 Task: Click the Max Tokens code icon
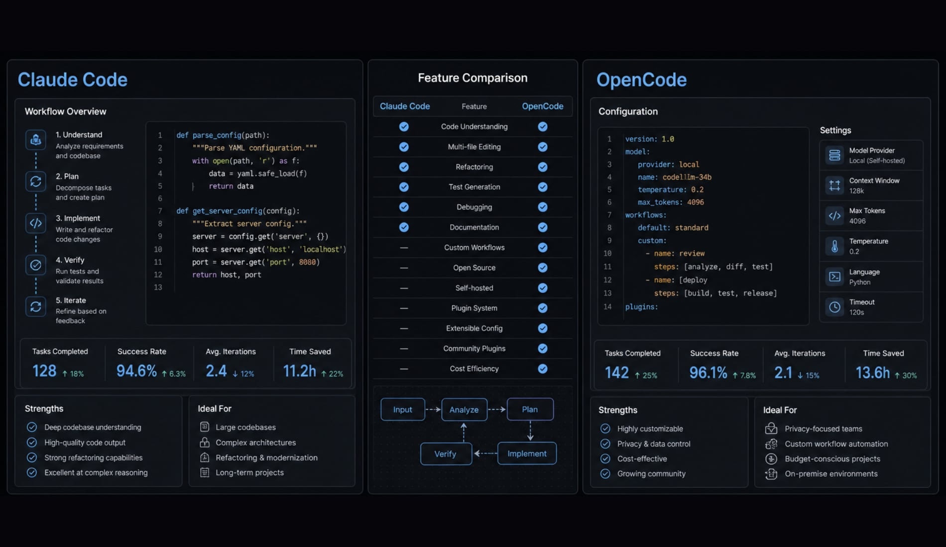click(835, 216)
